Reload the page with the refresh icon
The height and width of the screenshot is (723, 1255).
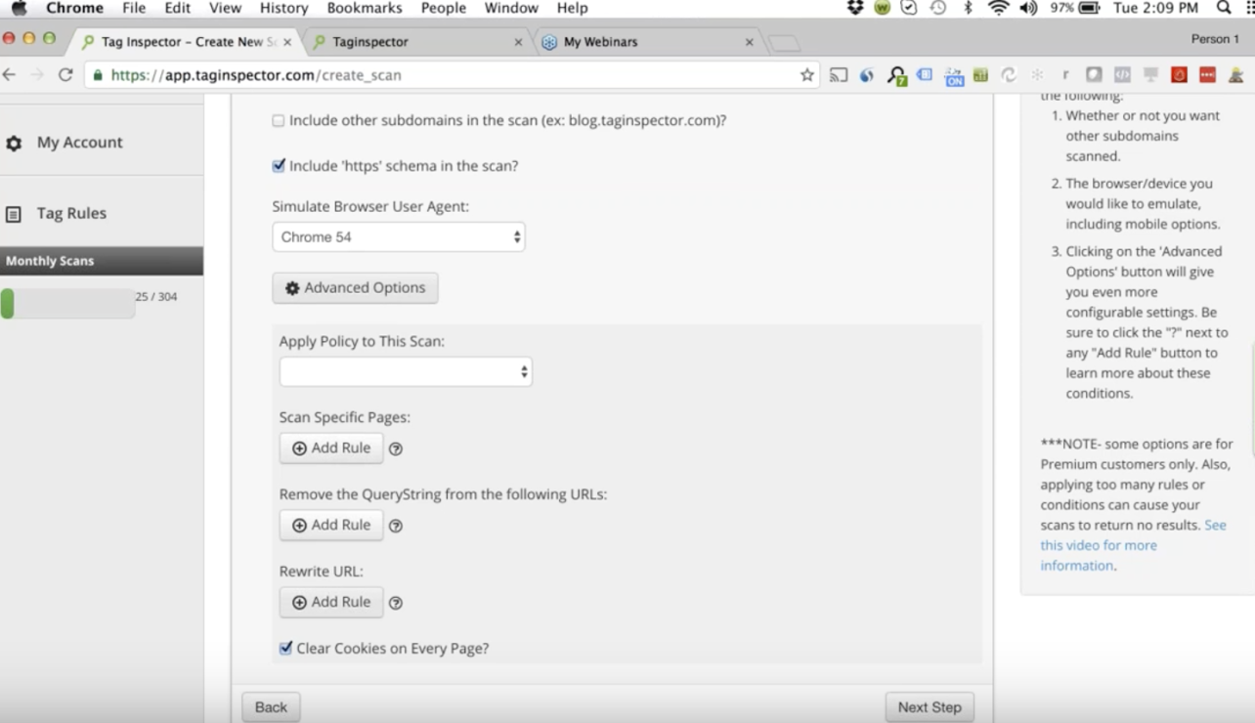click(65, 75)
